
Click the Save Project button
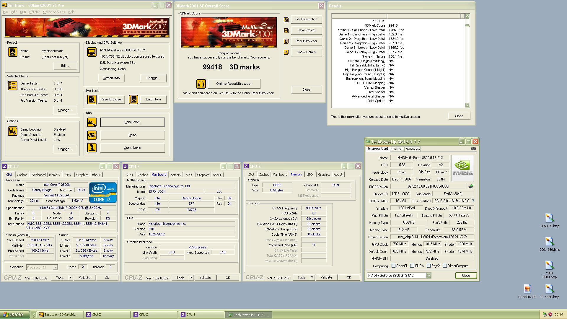(x=306, y=30)
